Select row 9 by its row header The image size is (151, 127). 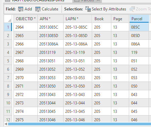pyautogui.click(x=8, y=94)
